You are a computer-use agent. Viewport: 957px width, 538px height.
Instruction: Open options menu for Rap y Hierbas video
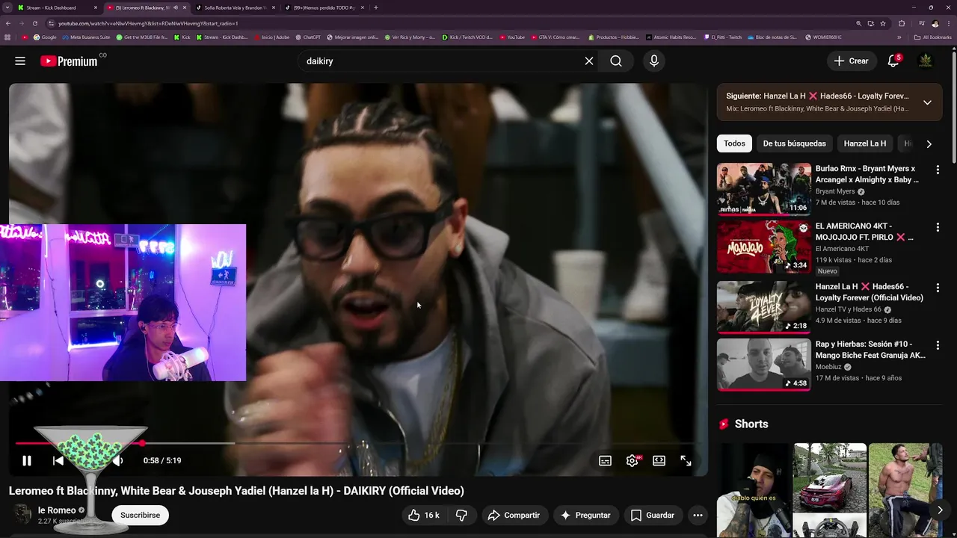[x=938, y=345]
